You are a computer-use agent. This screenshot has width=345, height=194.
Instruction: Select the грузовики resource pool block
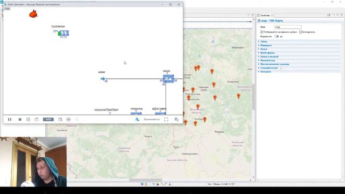click(64, 33)
